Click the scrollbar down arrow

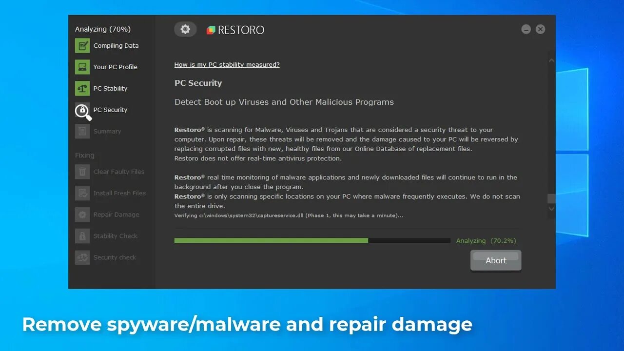click(551, 209)
